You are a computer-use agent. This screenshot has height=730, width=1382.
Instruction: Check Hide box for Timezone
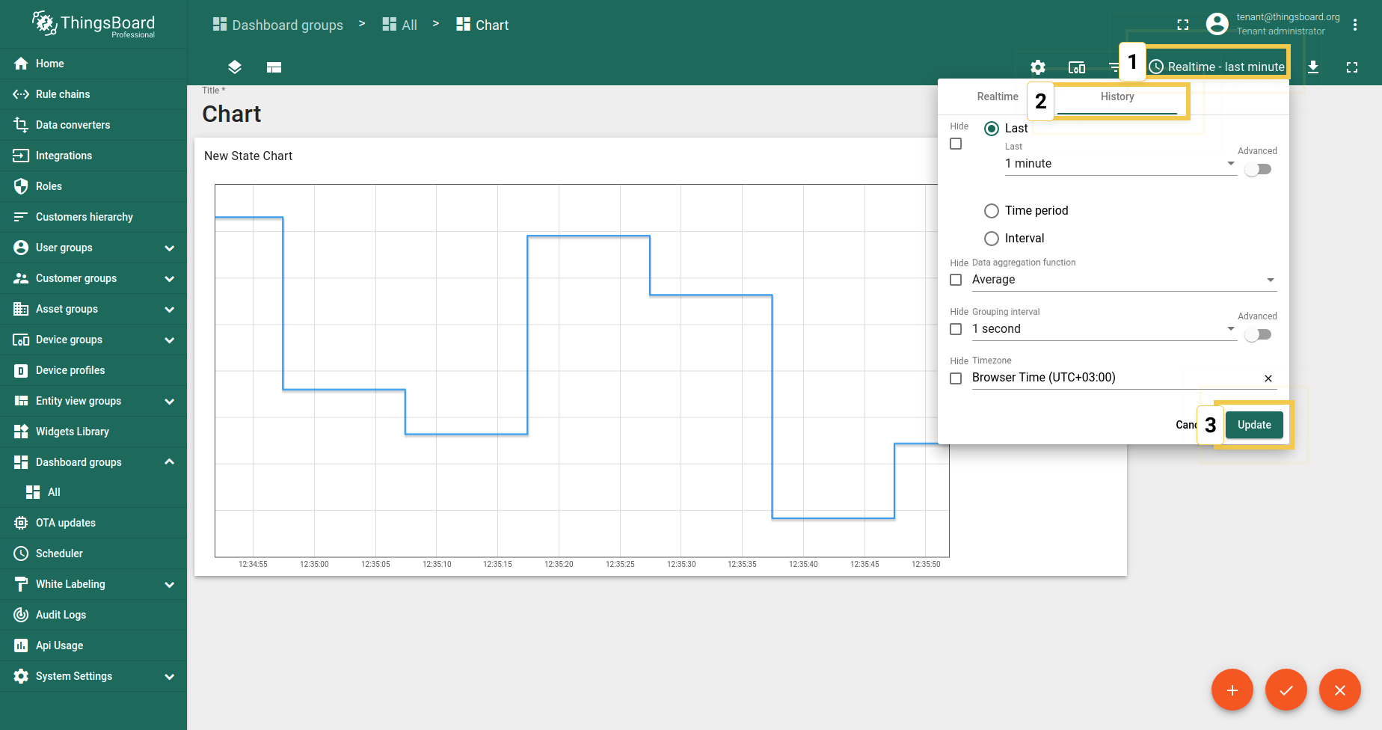pyautogui.click(x=956, y=378)
